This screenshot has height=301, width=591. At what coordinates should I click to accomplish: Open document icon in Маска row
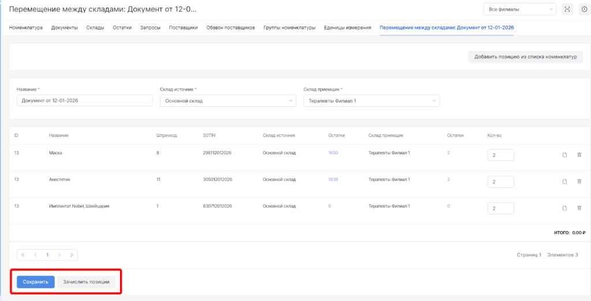click(x=565, y=155)
